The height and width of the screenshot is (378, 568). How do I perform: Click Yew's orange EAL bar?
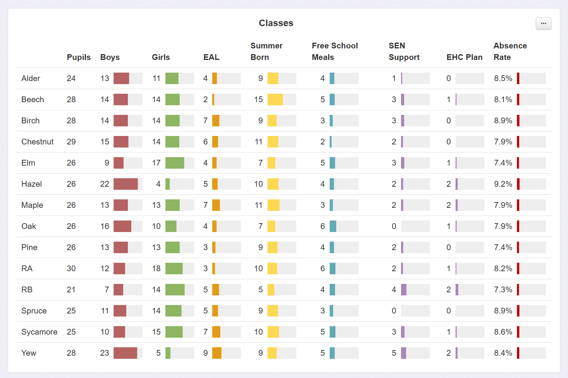pos(217,353)
